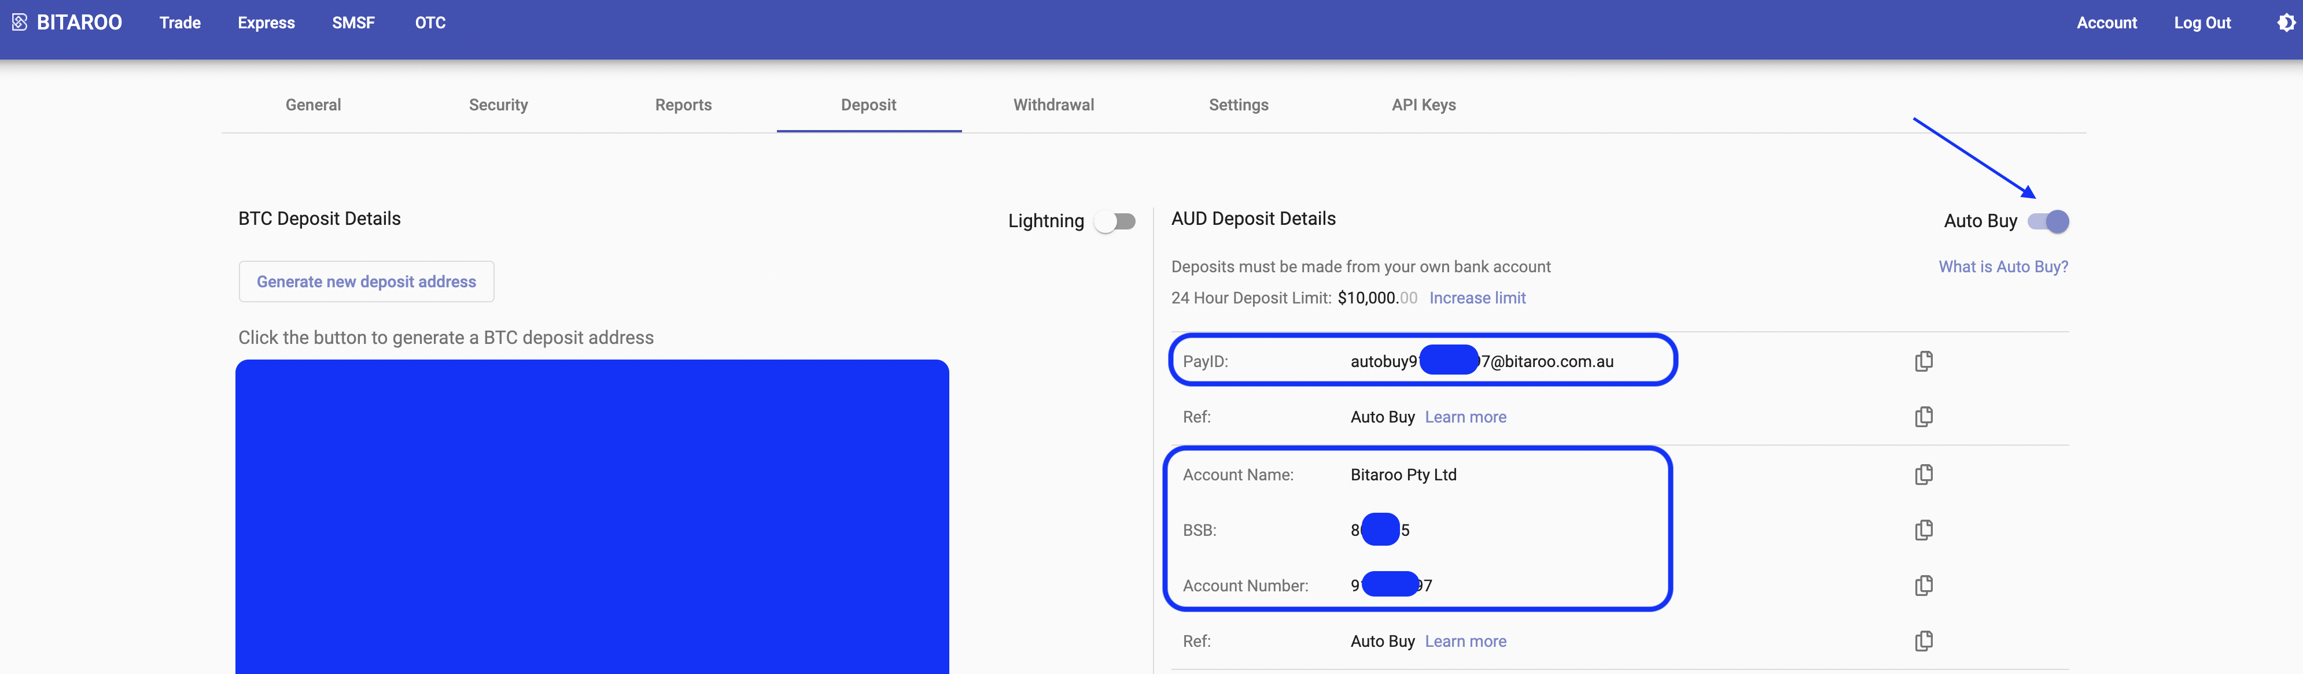Screen dimensions: 2303x674
Task: Click the BTC deposit address instruction text
Action: [x=446, y=338]
